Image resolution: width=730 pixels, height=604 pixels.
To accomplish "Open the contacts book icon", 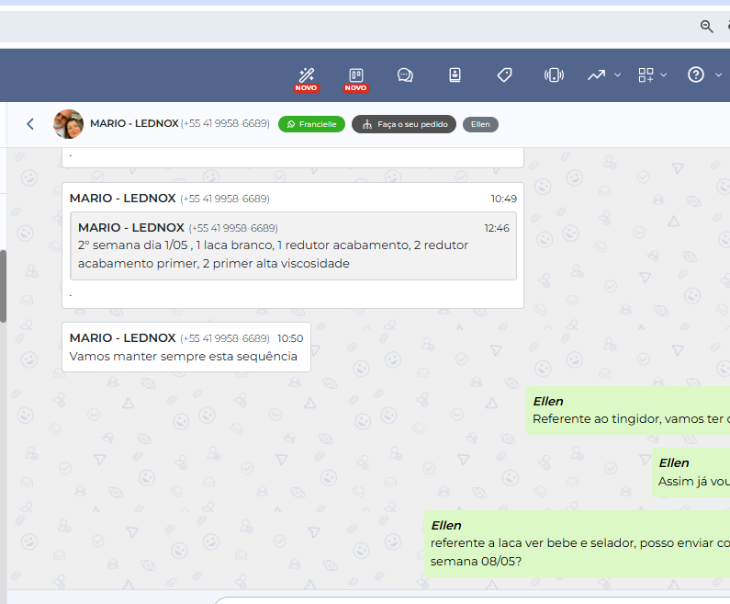I will 455,75.
